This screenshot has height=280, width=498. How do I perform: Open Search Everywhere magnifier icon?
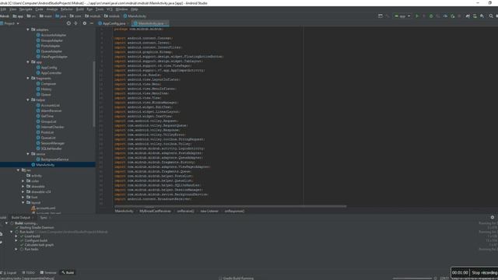(491, 16)
